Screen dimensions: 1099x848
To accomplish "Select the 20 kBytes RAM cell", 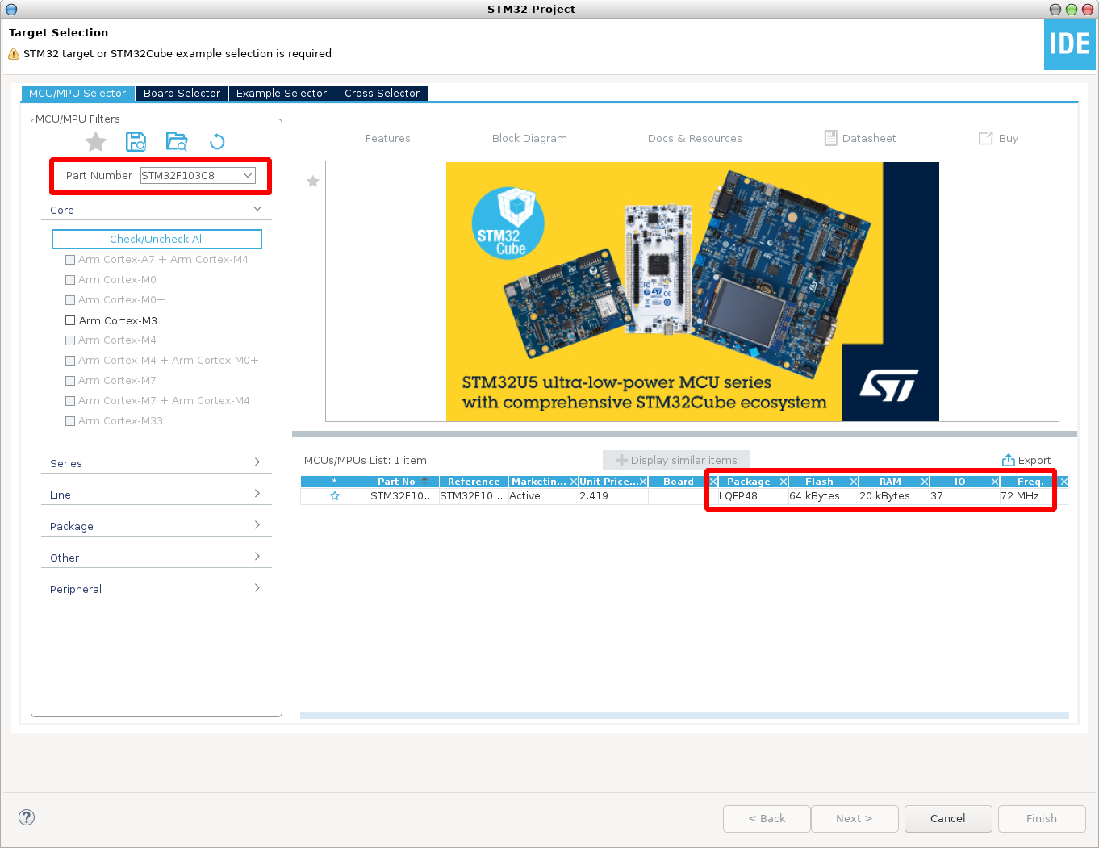I will coord(893,496).
